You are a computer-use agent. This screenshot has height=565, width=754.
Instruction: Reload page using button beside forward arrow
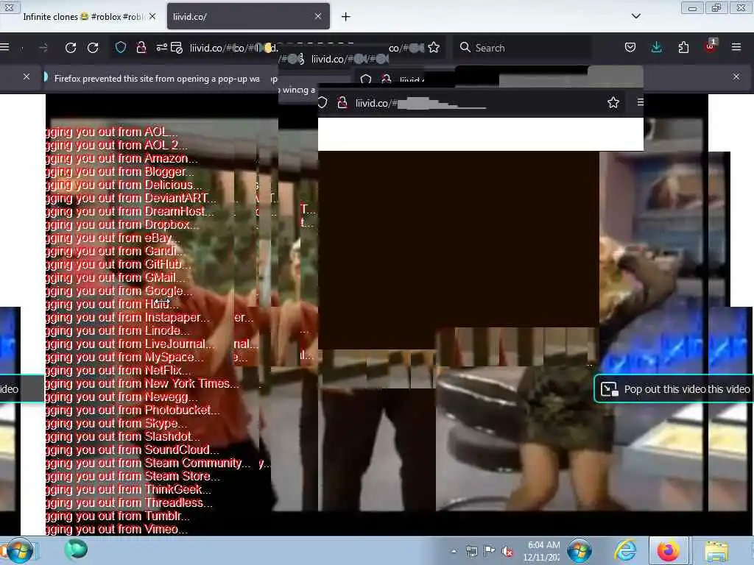[71, 48]
